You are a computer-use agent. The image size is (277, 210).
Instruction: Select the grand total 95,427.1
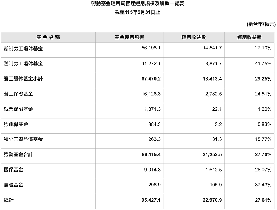click(x=151, y=200)
